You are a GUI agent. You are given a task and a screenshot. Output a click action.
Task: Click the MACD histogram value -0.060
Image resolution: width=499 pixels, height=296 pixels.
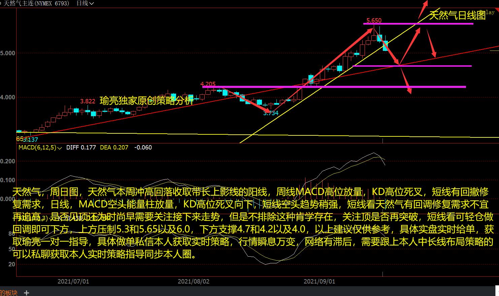[143, 147]
